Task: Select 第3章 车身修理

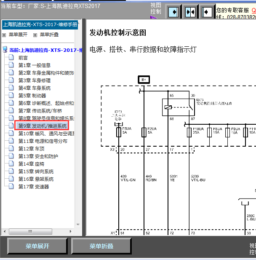Action: 35,80
